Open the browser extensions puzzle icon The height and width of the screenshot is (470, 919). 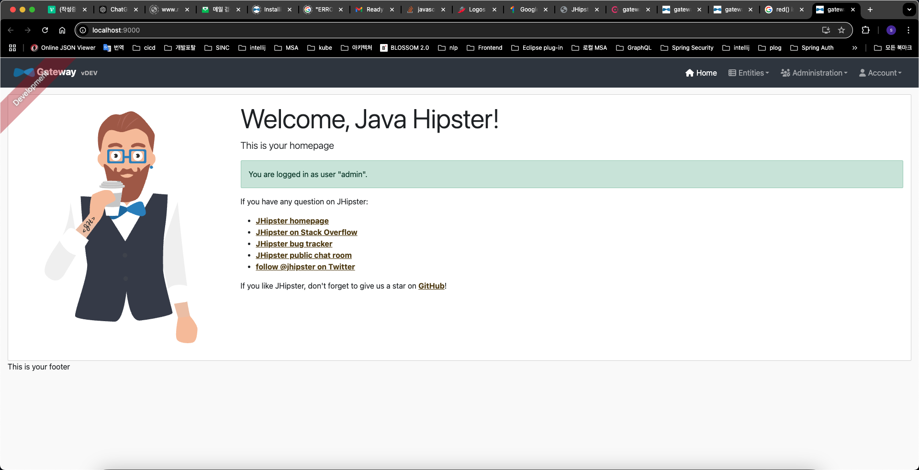(x=865, y=30)
